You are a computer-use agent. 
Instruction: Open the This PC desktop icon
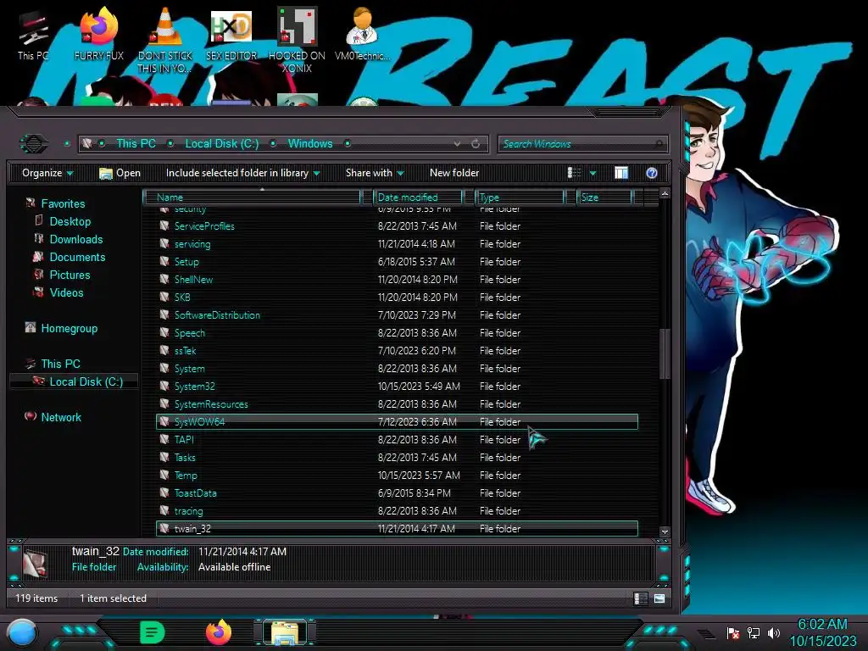tap(33, 36)
